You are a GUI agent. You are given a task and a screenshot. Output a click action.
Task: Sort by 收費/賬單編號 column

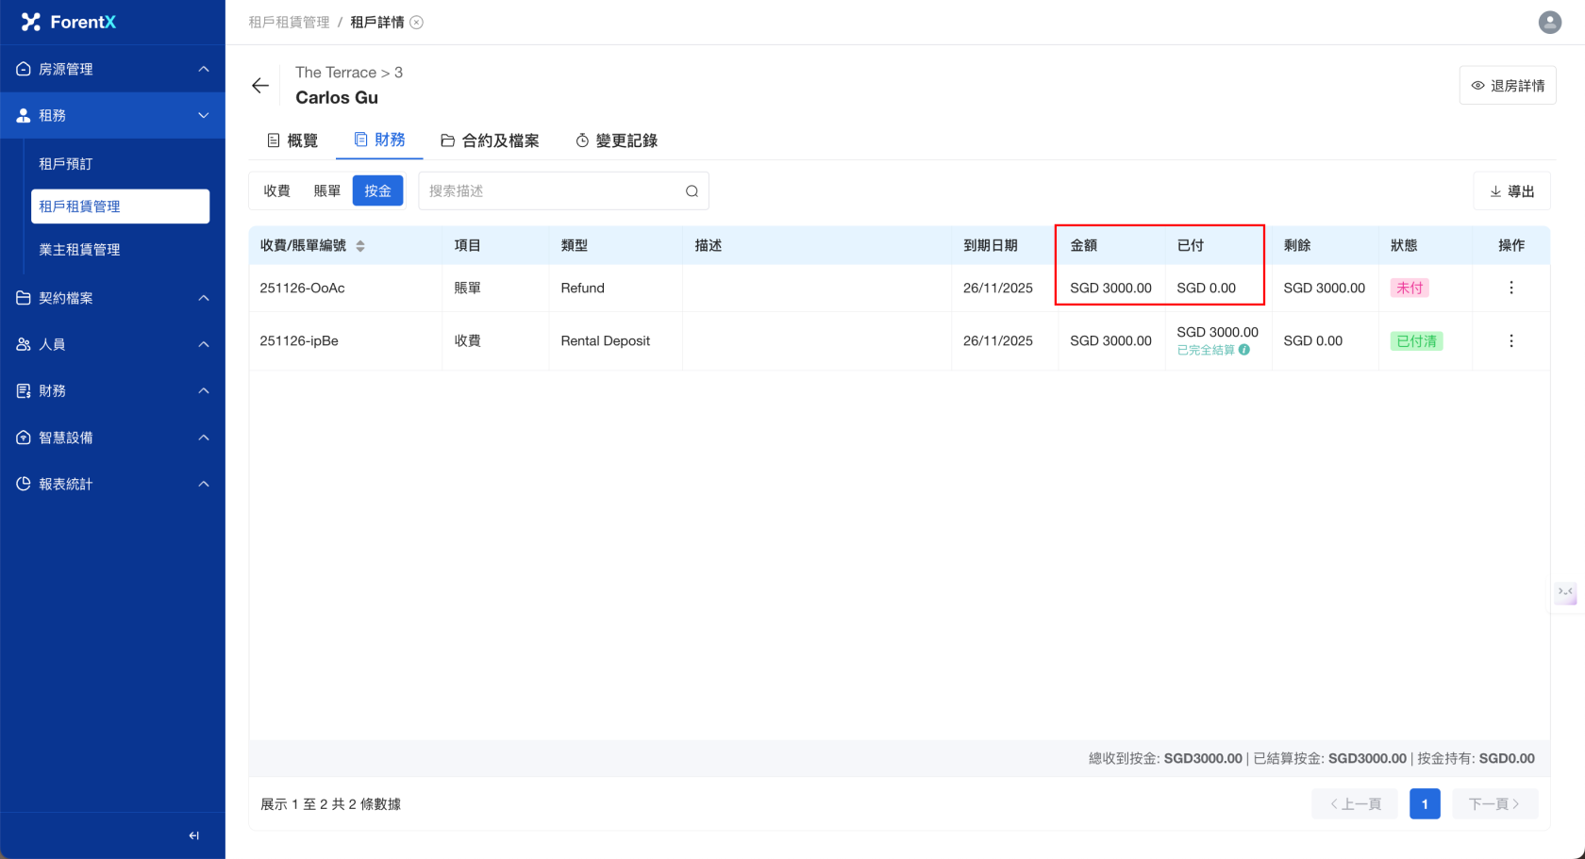coord(360,246)
